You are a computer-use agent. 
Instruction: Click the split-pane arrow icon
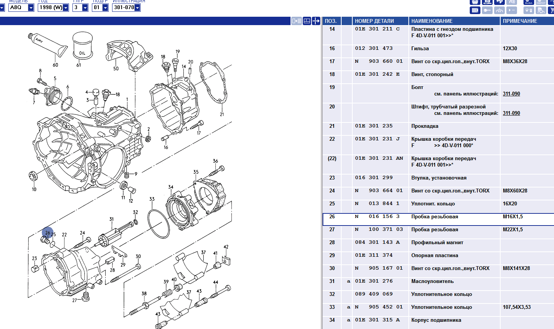click(x=316, y=21)
